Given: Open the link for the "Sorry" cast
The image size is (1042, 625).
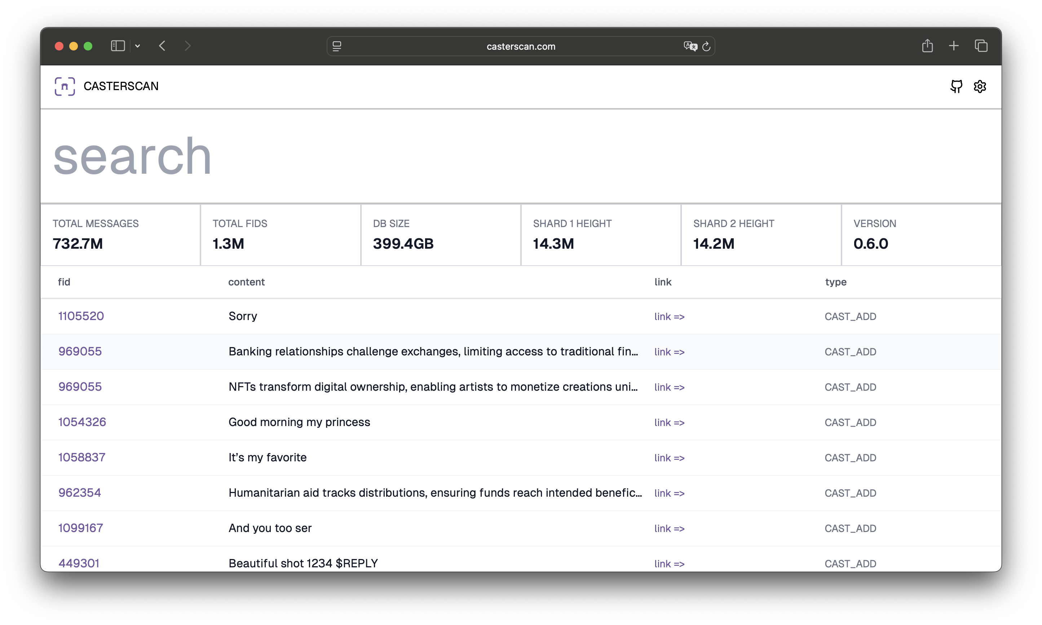Looking at the screenshot, I should click(669, 317).
